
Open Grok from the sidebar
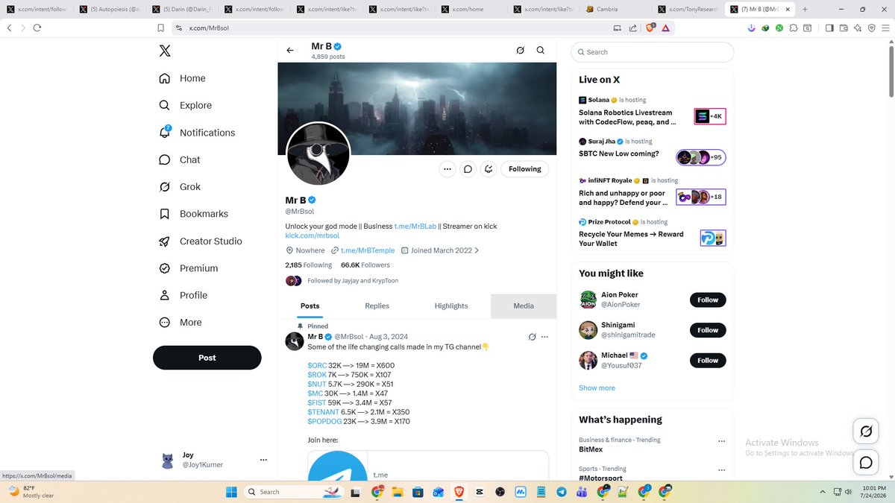[x=180, y=187]
